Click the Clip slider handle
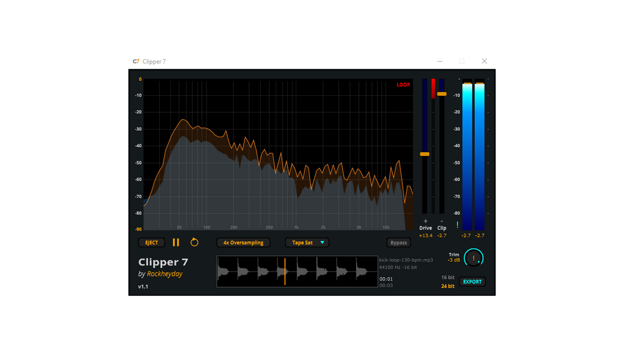 coord(442,94)
